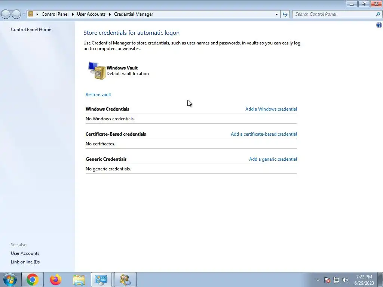Open the Windows Vault safe icon
Screen dimensions: 383x287
(96, 71)
